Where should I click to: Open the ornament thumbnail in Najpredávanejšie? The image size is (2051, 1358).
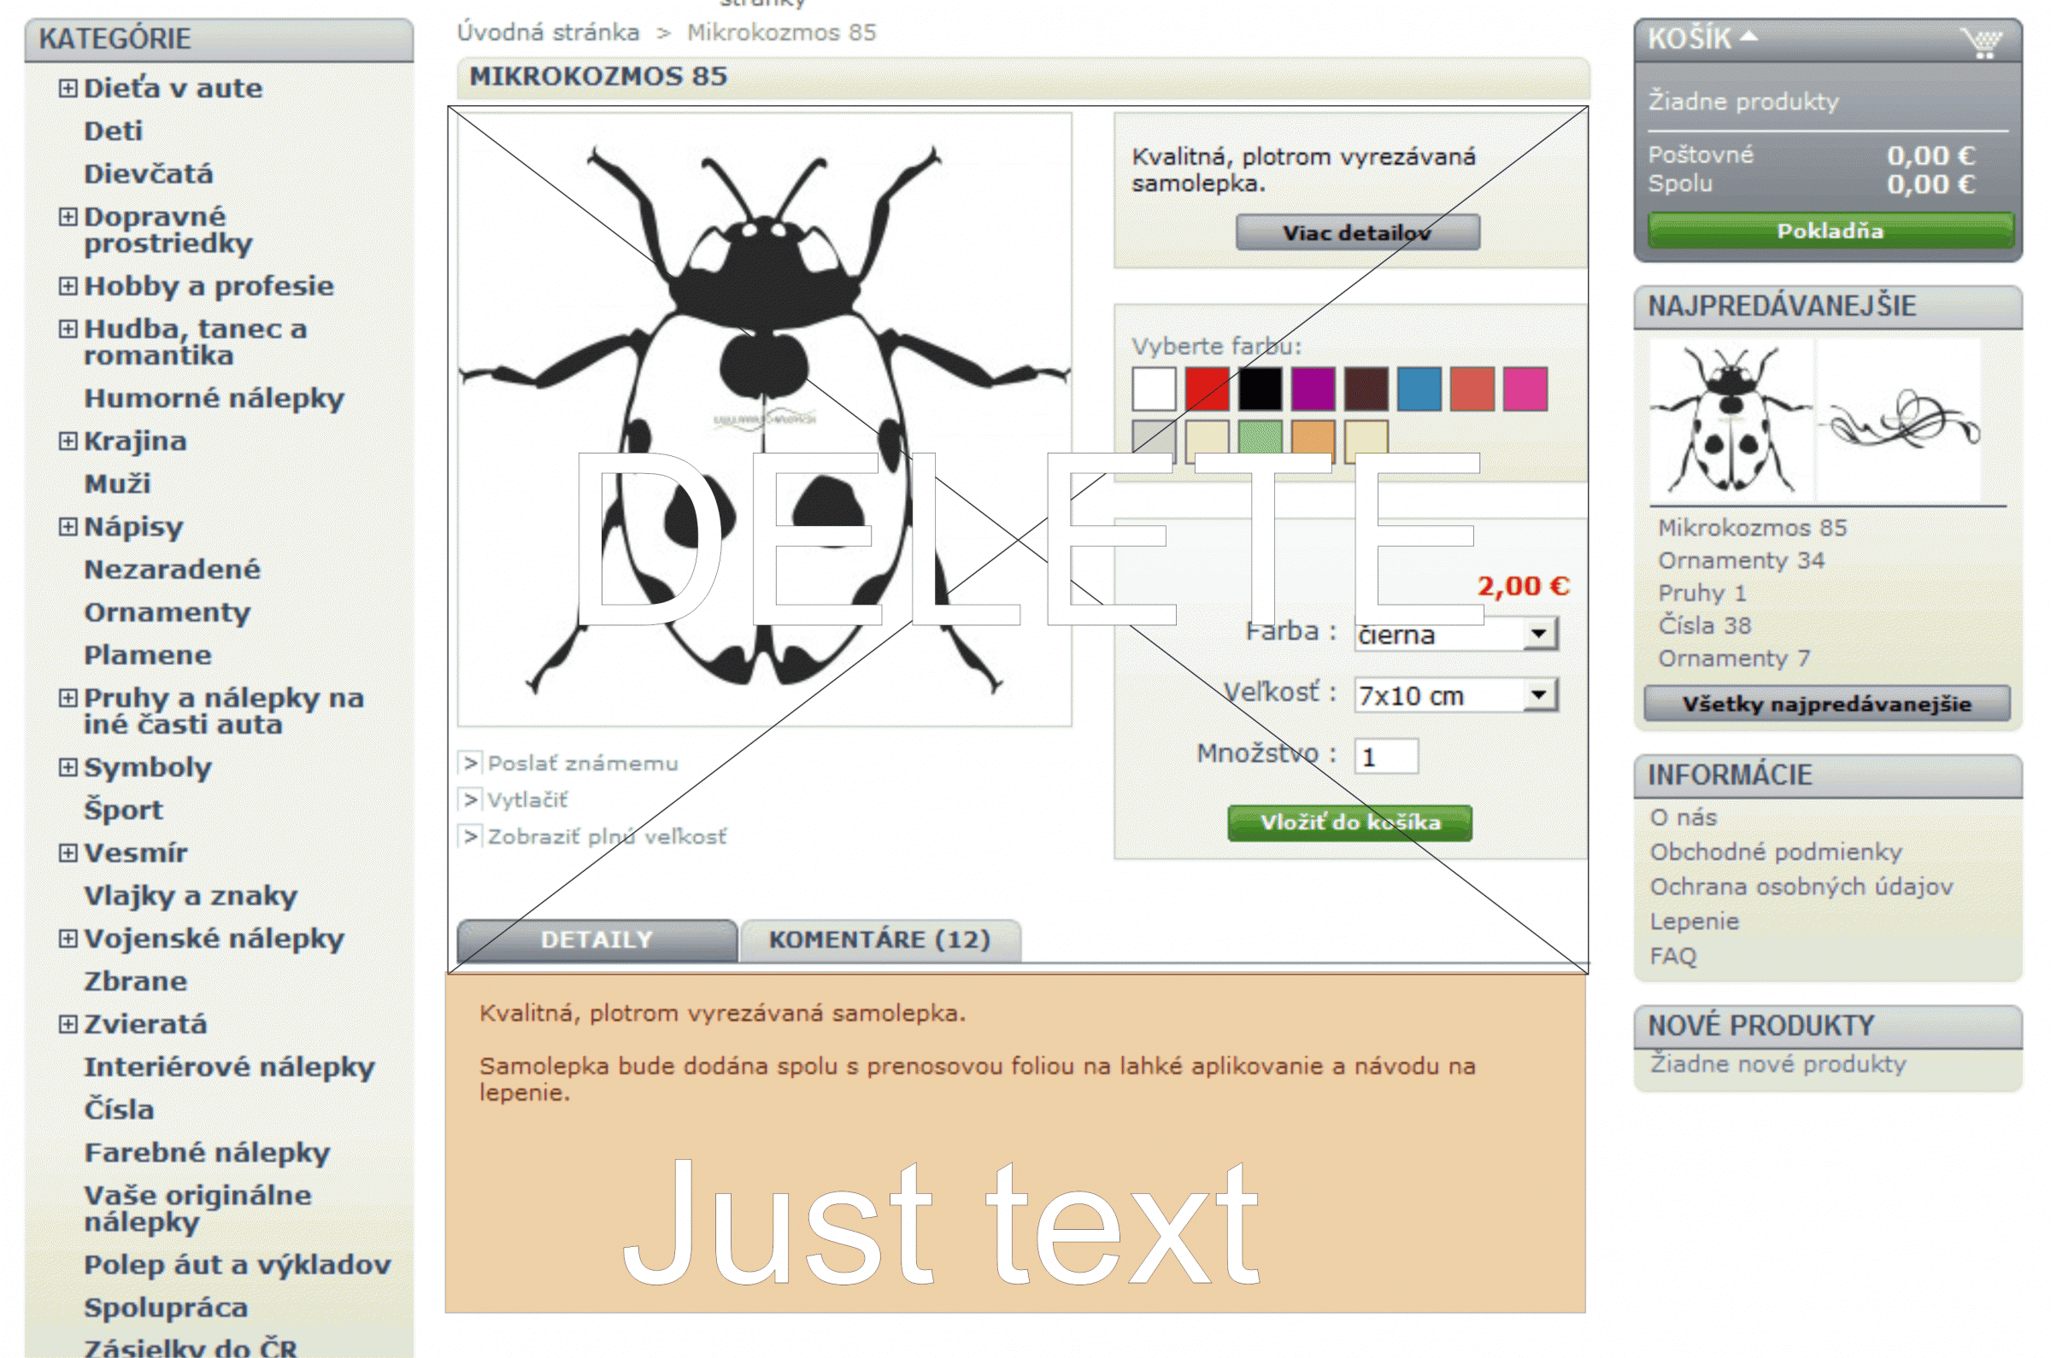1900,421
